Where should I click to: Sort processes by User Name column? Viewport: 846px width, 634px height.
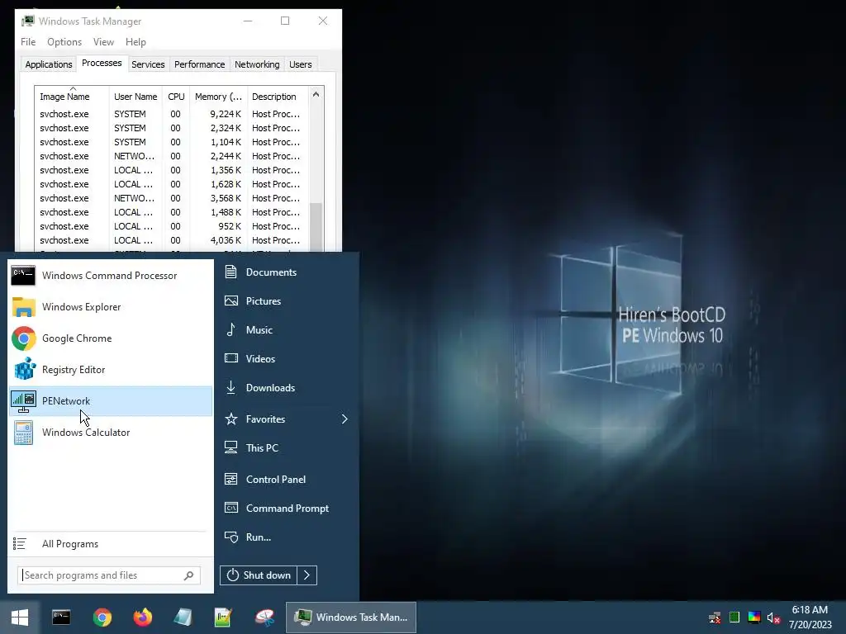[135, 97]
